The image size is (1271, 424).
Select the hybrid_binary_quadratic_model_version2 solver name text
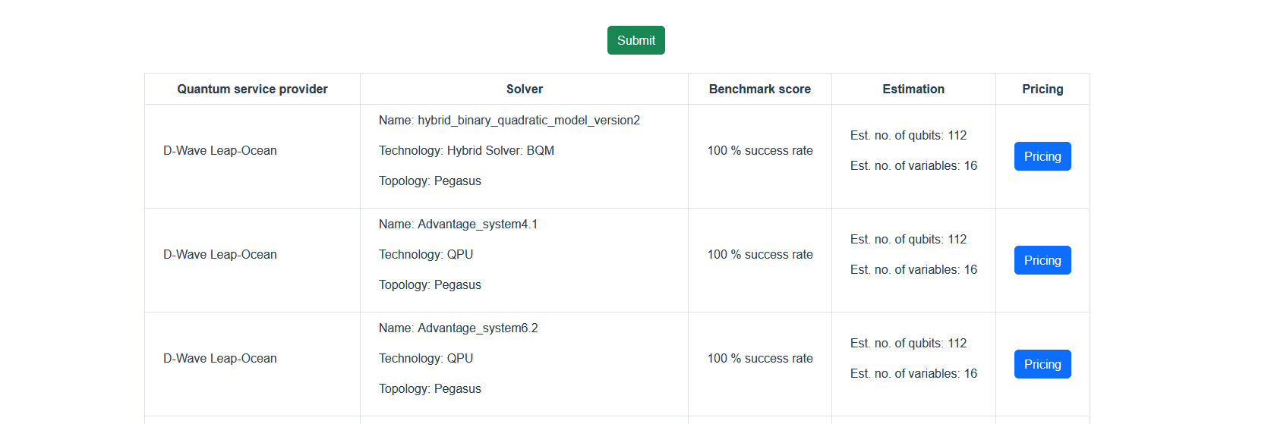528,121
